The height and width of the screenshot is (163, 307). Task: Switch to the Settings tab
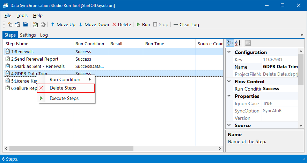point(28,35)
